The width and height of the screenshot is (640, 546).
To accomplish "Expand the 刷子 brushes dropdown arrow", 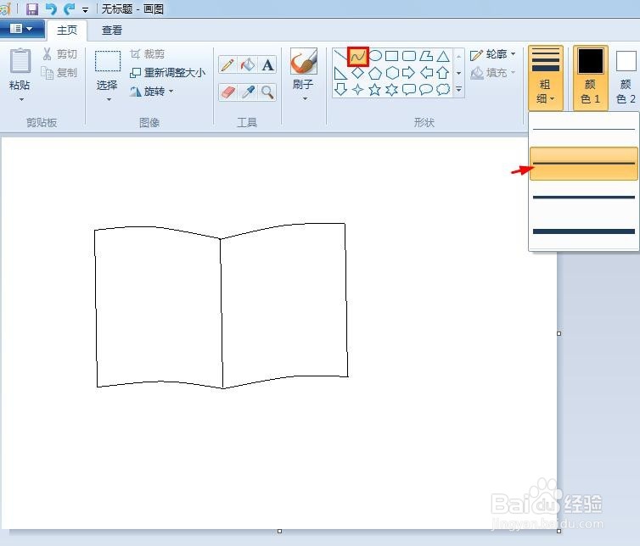I will pos(305,98).
